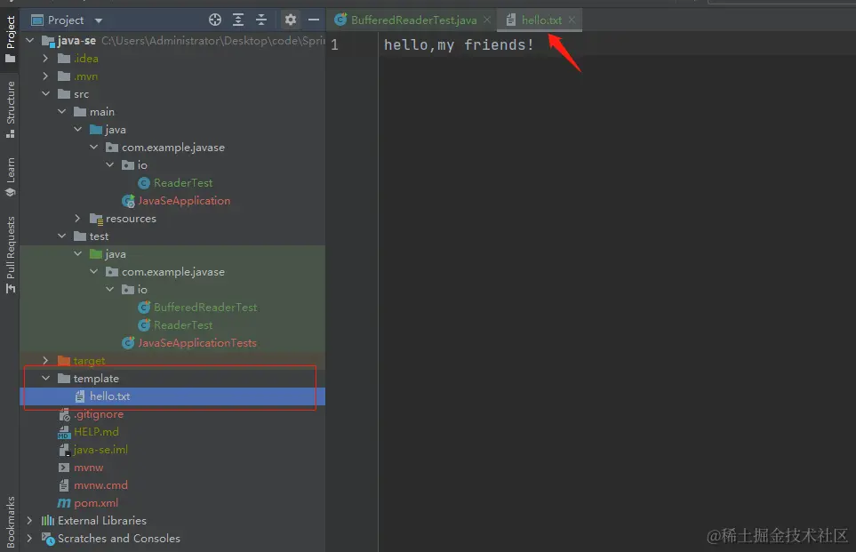
Task: Select the .mvn folder icon
Action: coord(64,76)
